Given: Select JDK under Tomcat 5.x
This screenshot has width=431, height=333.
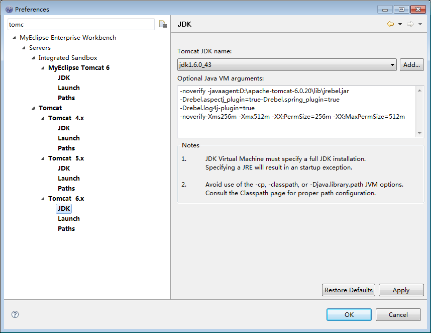Looking at the screenshot, I should pyautogui.click(x=64, y=169).
